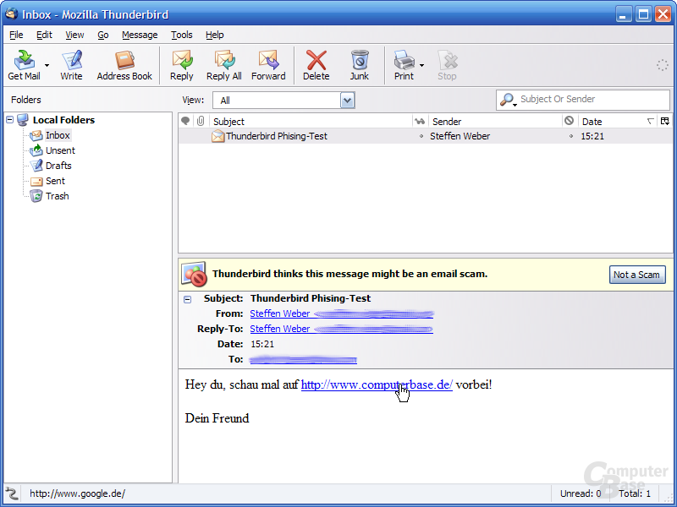This screenshot has width=677, height=507.
Task: Open the Get Mail dropdown arrow
Action: pos(47,66)
